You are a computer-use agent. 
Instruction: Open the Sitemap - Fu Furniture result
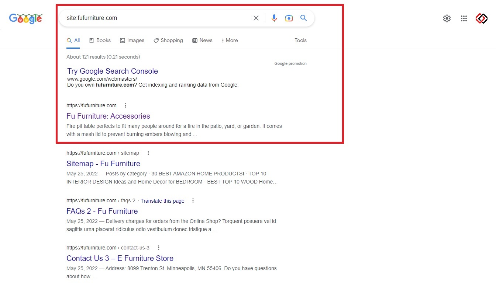tap(103, 164)
